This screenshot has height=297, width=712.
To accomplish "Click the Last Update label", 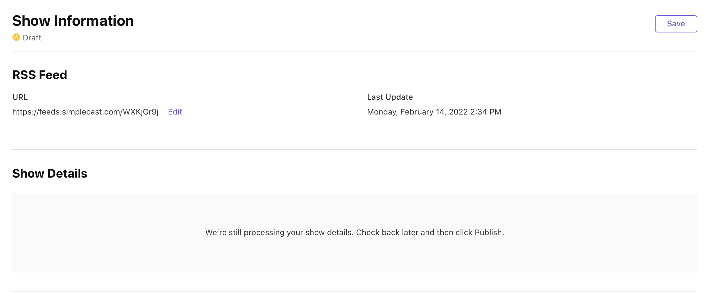I will pyautogui.click(x=390, y=97).
